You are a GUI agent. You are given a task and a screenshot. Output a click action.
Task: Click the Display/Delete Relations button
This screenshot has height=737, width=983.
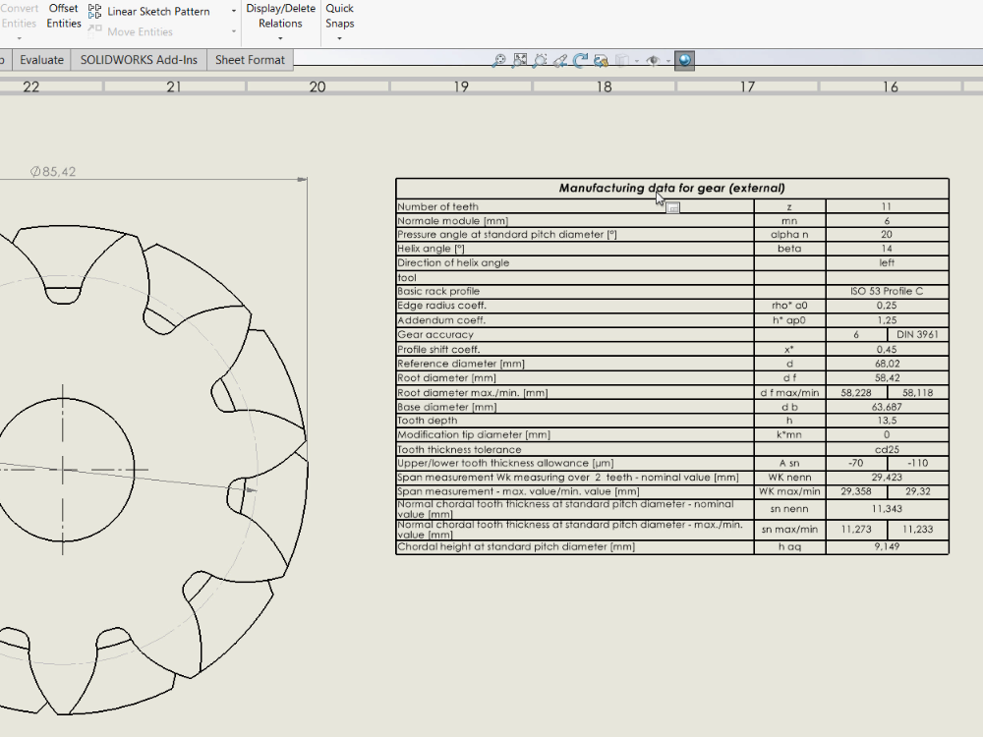tap(281, 16)
